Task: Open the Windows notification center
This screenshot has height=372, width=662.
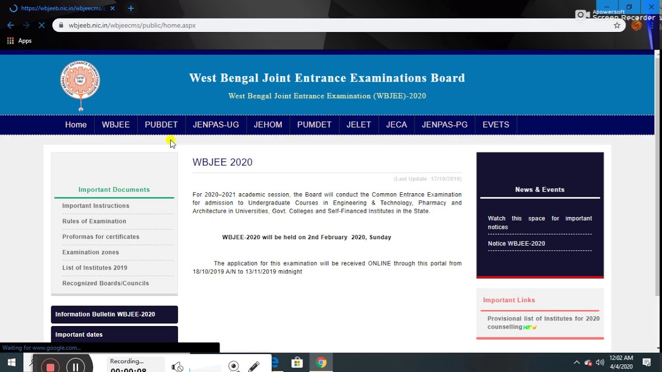Action: (646, 363)
